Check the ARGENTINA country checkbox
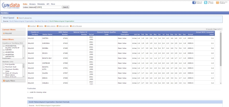 point(4,52)
